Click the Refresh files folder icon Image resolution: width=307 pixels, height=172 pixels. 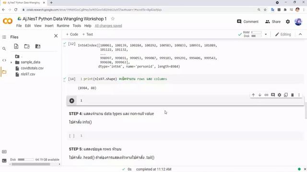(27, 46)
